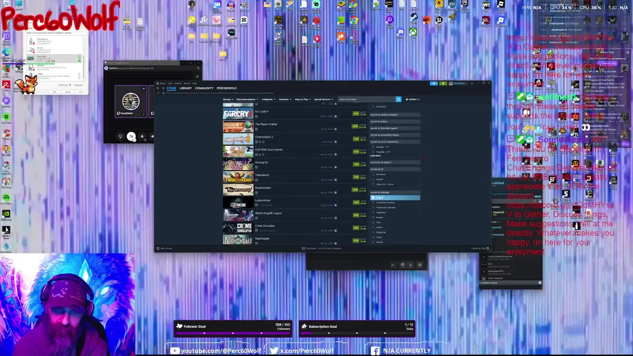Toggle camera button in Twitch guest-star window
This screenshot has width=633, height=356.
pyautogui.click(x=131, y=136)
